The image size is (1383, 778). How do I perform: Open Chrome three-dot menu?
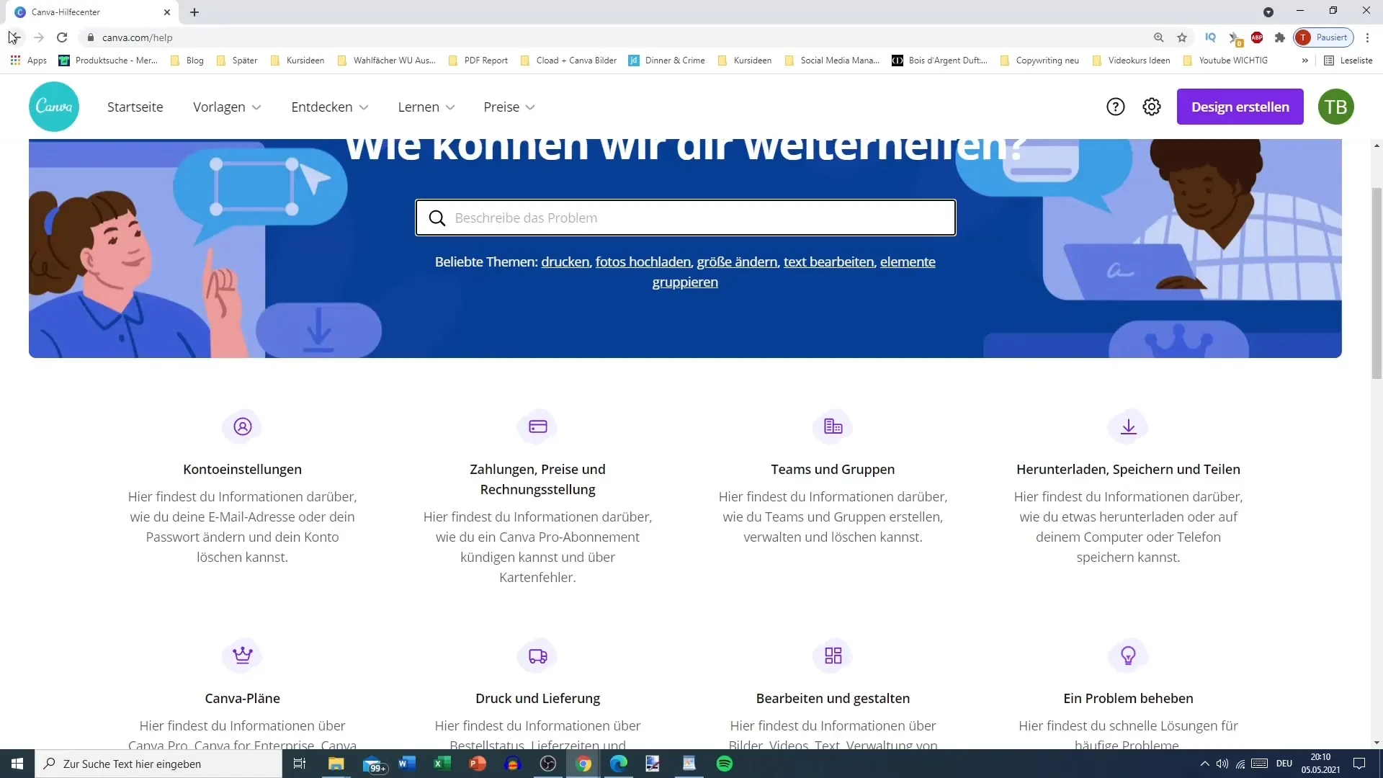1367,37
